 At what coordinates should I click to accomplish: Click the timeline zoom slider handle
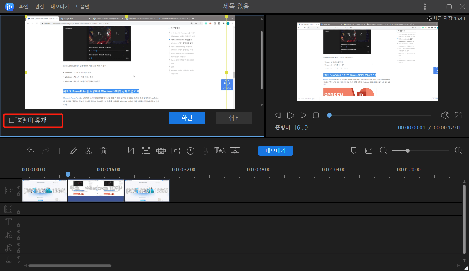click(408, 151)
